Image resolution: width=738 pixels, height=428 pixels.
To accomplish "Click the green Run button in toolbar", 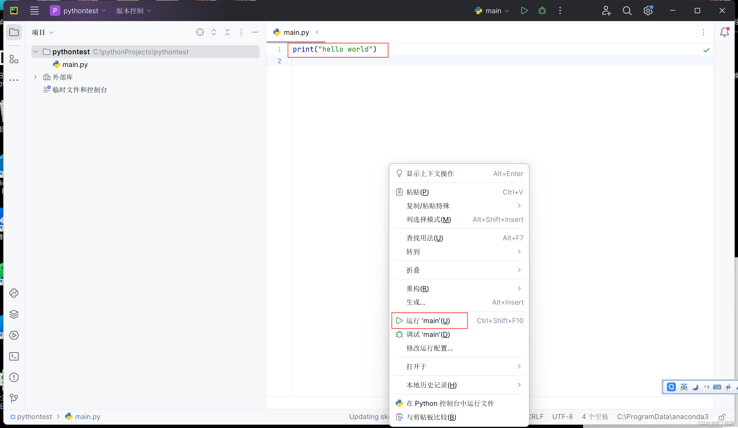I will click(524, 11).
